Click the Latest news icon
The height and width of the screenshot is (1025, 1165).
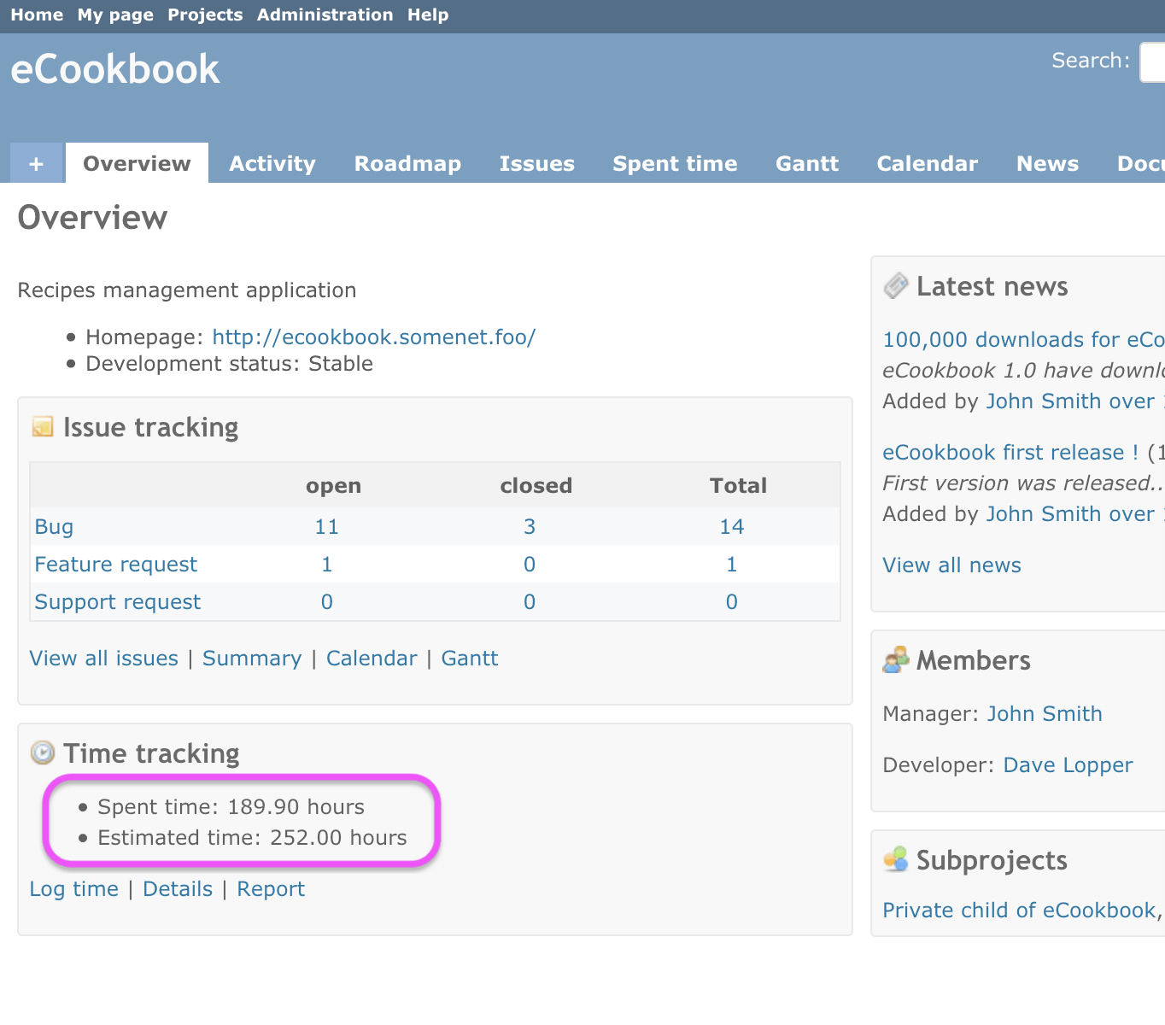pos(895,286)
